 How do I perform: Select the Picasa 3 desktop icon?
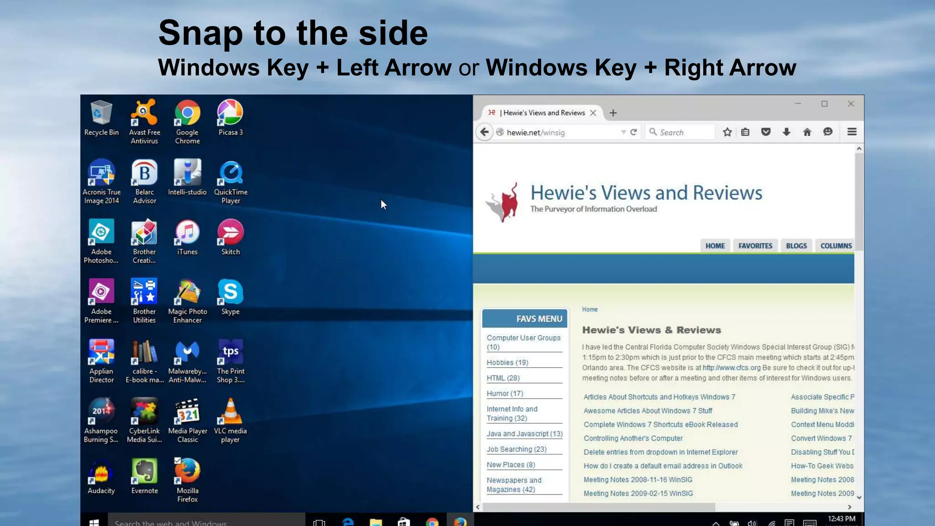pyautogui.click(x=230, y=118)
